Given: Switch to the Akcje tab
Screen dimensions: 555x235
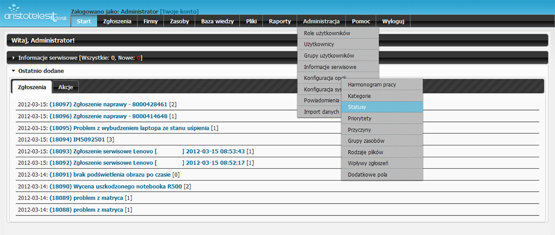Looking at the screenshot, I should pyautogui.click(x=65, y=87).
